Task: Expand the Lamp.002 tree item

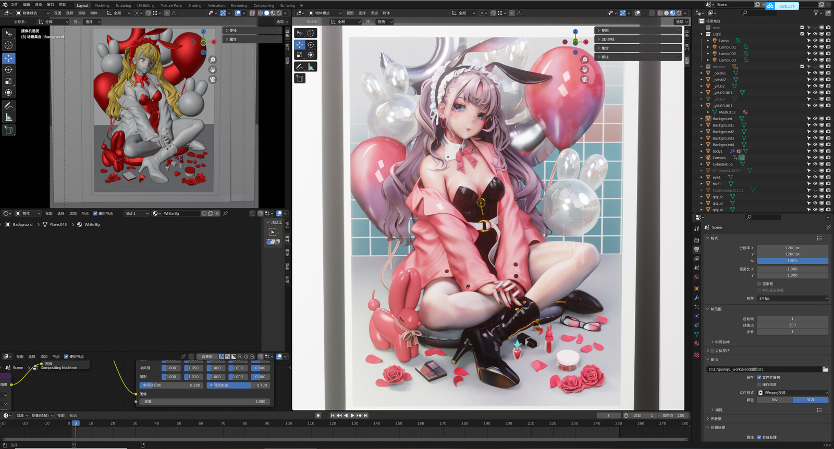Action: pyautogui.click(x=708, y=54)
